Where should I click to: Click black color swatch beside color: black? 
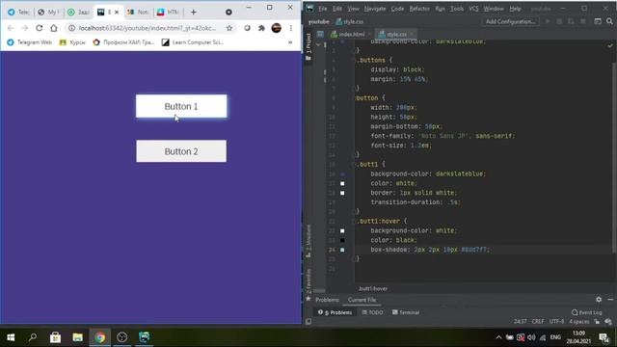(x=342, y=240)
